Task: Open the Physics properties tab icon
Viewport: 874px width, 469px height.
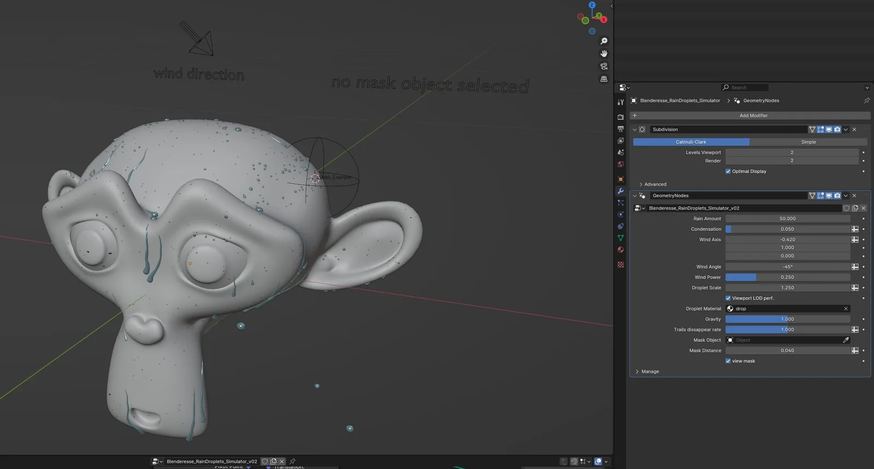Action: (x=621, y=215)
